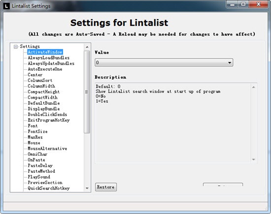Image resolution: width=271 pixels, height=214 pixels.
Task: Close the Lintalist Settings window
Action: point(259,4)
